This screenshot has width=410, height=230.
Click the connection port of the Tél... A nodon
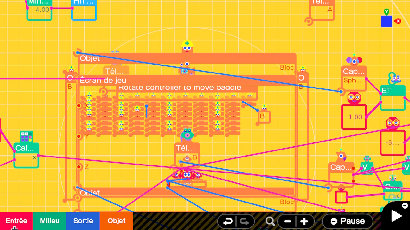point(309,21)
